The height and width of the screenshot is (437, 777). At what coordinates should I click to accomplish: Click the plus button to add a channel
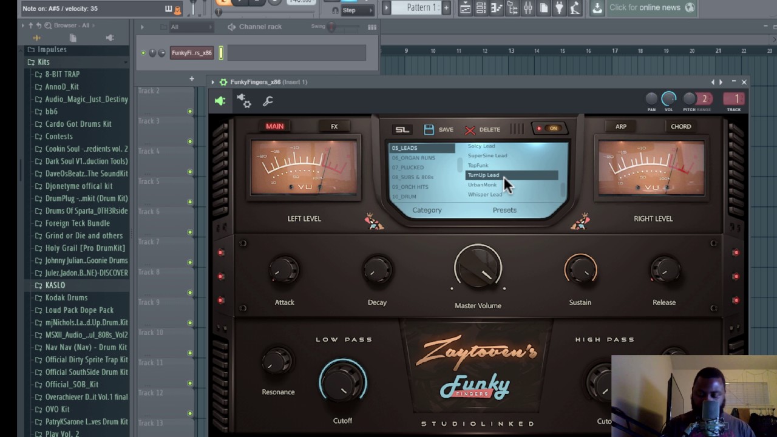pyautogui.click(x=191, y=79)
